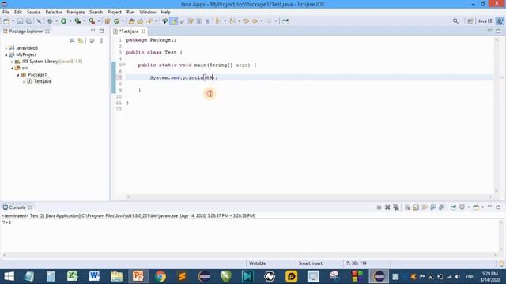
Task: Open the Navigate menu
Action: tap(76, 12)
